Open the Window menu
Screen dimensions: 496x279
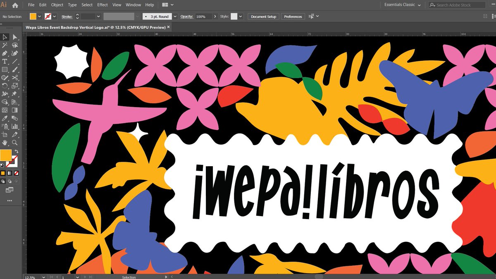pos(133,5)
